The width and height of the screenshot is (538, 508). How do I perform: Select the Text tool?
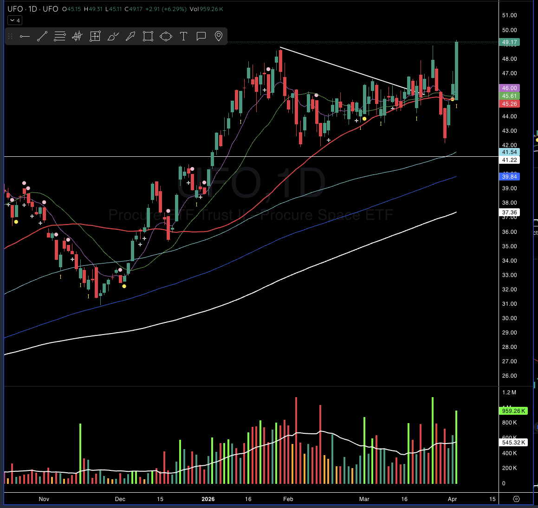click(183, 36)
